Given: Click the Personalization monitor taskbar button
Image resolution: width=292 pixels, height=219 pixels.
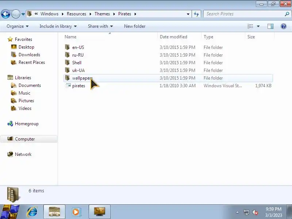Looking at the screenshot, I should coord(100,212).
